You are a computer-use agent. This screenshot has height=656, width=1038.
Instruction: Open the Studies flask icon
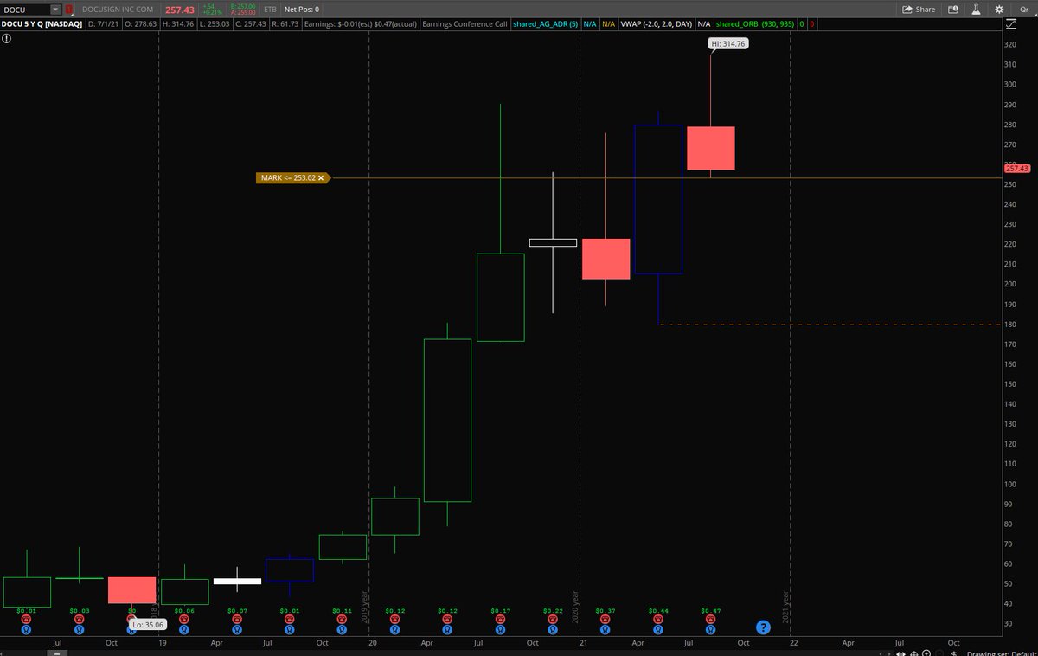click(976, 9)
